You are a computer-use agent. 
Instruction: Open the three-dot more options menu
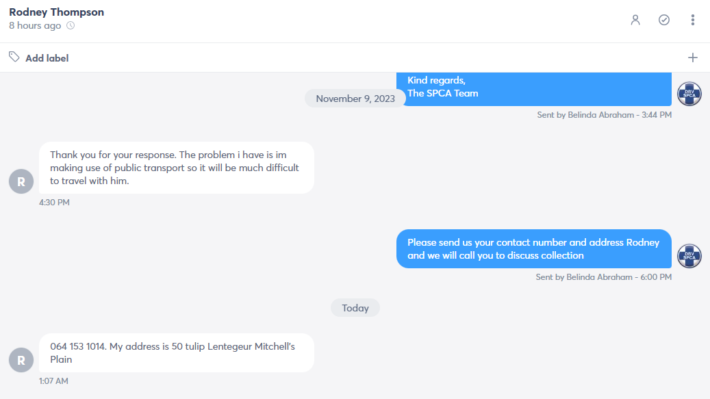[692, 20]
